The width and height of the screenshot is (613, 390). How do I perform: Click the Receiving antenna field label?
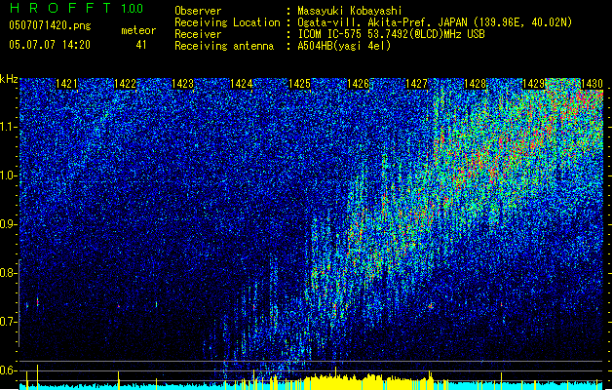click(x=224, y=46)
